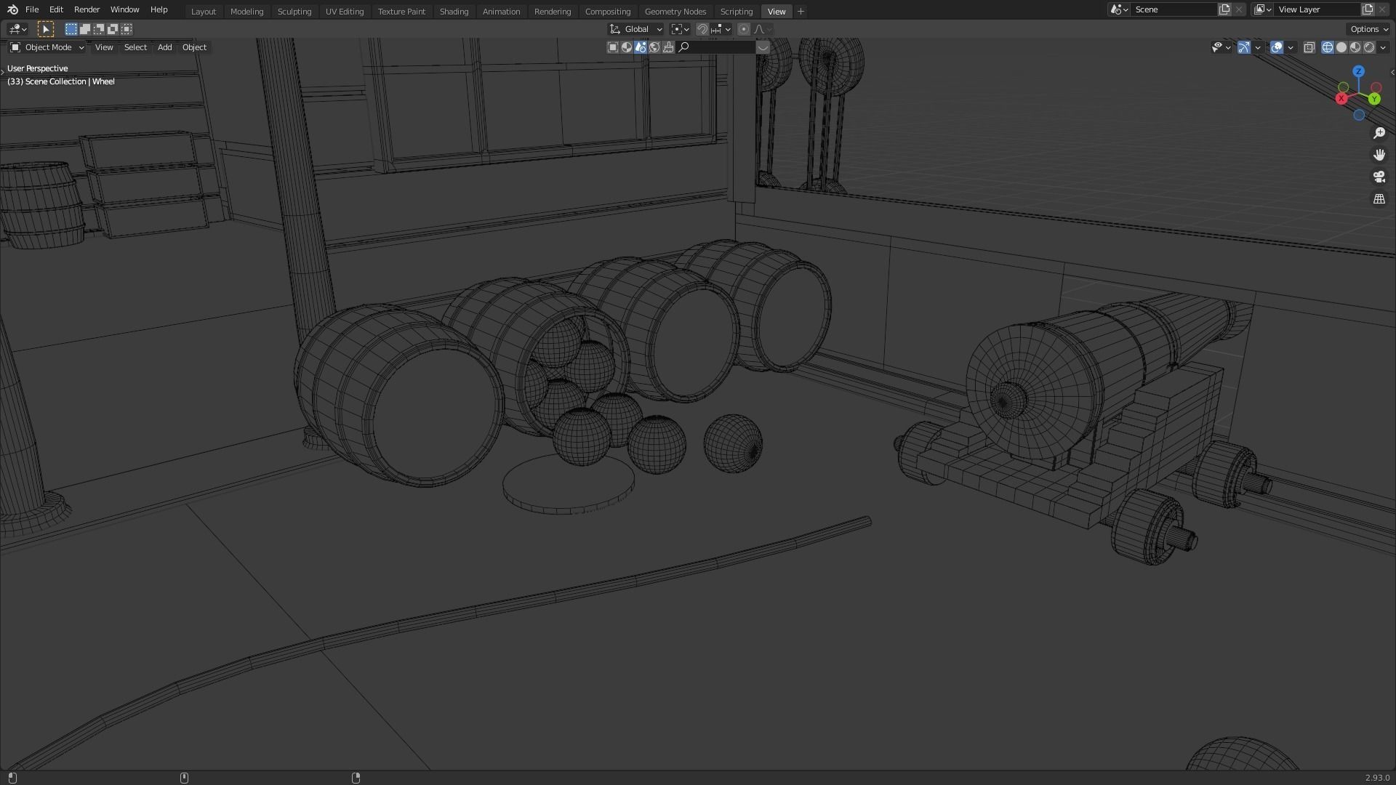Switch to rendered viewport shading
The height and width of the screenshot is (785, 1396).
coord(1369,47)
